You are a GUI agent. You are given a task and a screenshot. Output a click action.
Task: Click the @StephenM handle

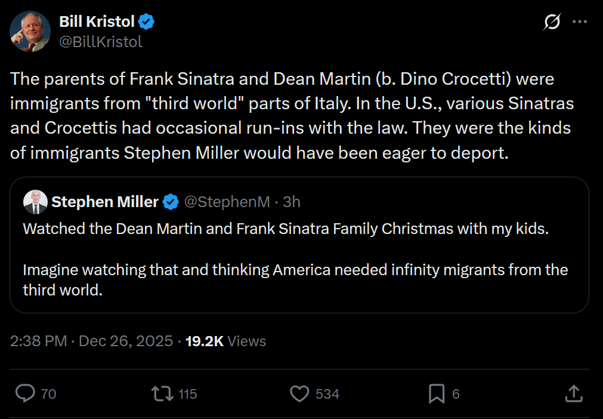227,202
